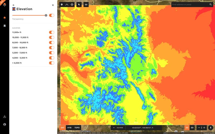Switch to 2D map view
This screenshot has height=134, width=215.
[x=187, y=127]
